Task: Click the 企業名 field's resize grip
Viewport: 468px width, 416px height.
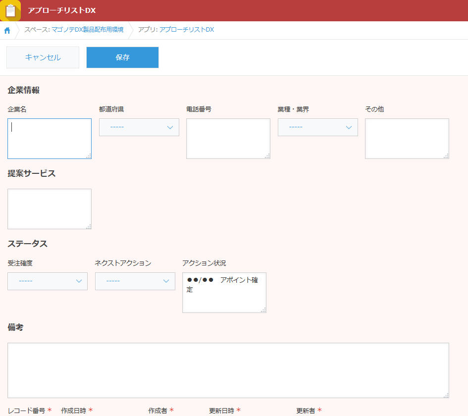Action: [x=89, y=156]
